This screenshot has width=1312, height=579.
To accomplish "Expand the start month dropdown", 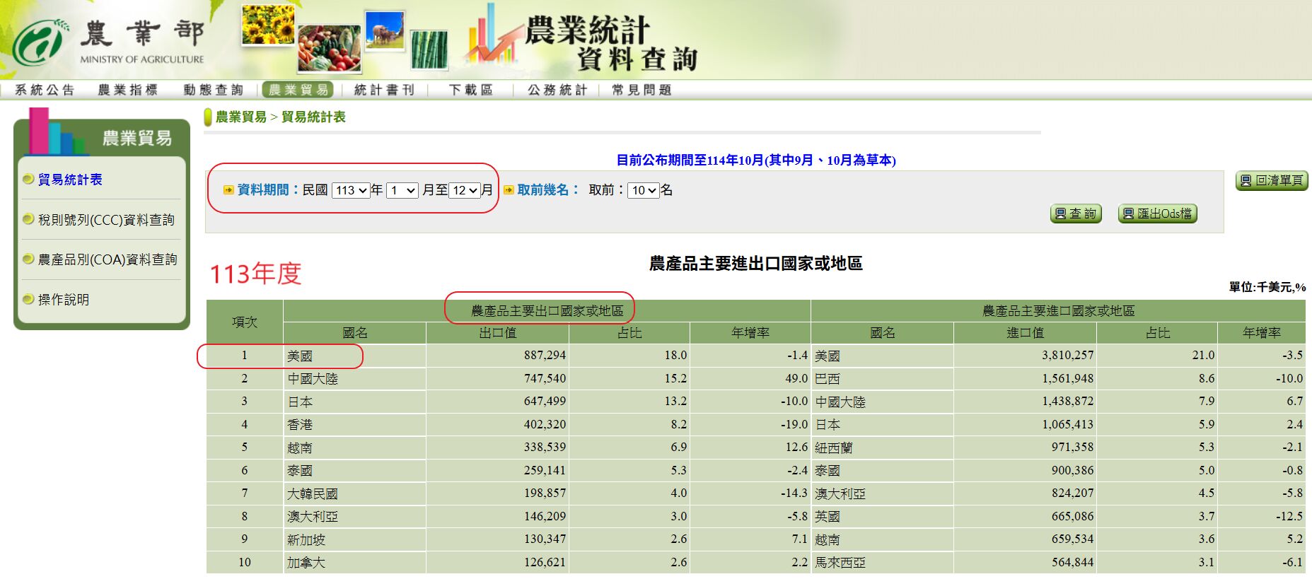I will pos(402,190).
